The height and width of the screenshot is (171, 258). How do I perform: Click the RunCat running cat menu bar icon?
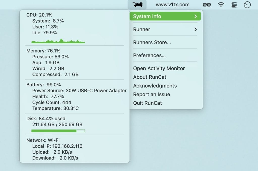pyautogui.click(x=137, y=5)
